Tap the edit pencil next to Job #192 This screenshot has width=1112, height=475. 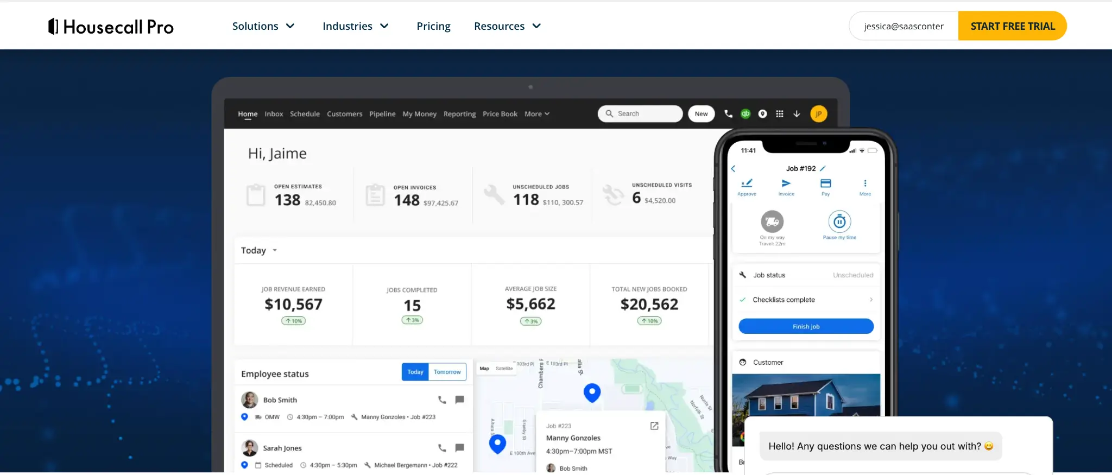tap(823, 168)
